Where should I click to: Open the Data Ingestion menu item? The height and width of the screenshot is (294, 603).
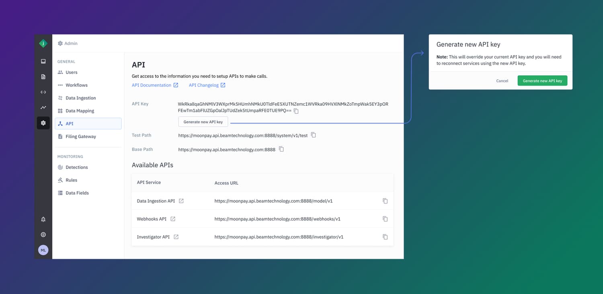[x=88, y=98]
